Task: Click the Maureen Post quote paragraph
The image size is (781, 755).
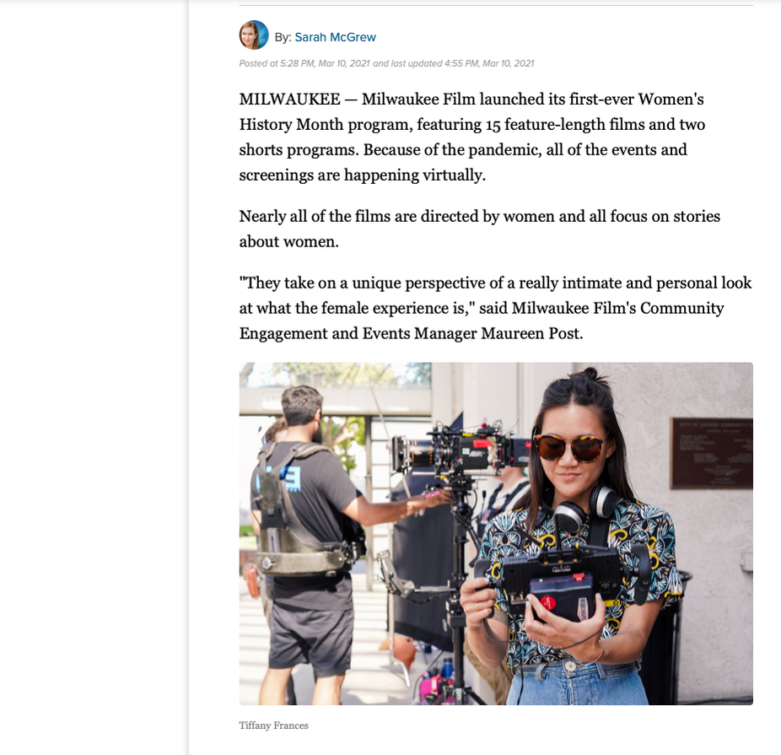Action: (x=495, y=308)
